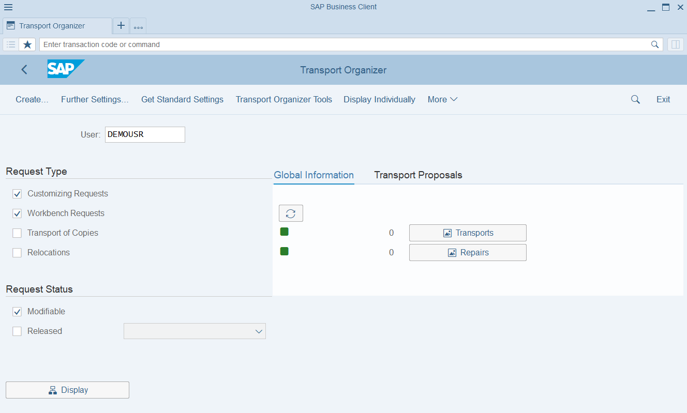This screenshot has width=687, height=413.
Task: Open Further Settings...
Action: pyautogui.click(x=95, y=99)
